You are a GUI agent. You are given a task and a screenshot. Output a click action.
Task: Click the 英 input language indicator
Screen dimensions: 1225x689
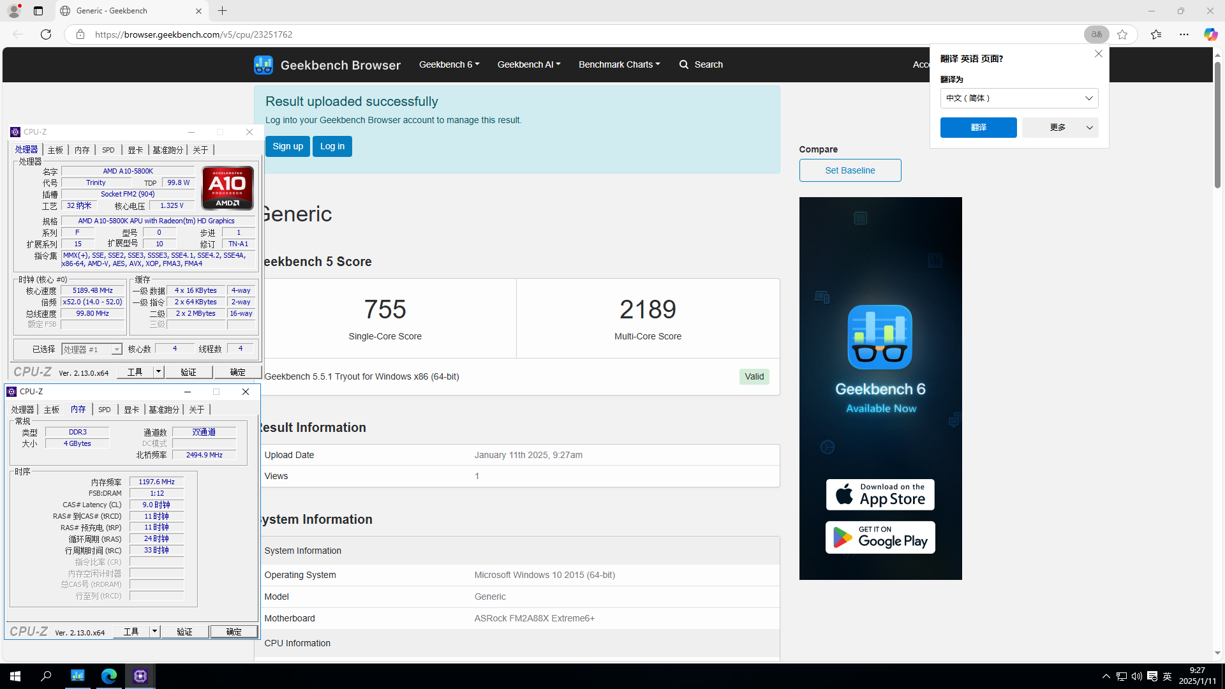pyautogui.click(x=1168, y=676)
